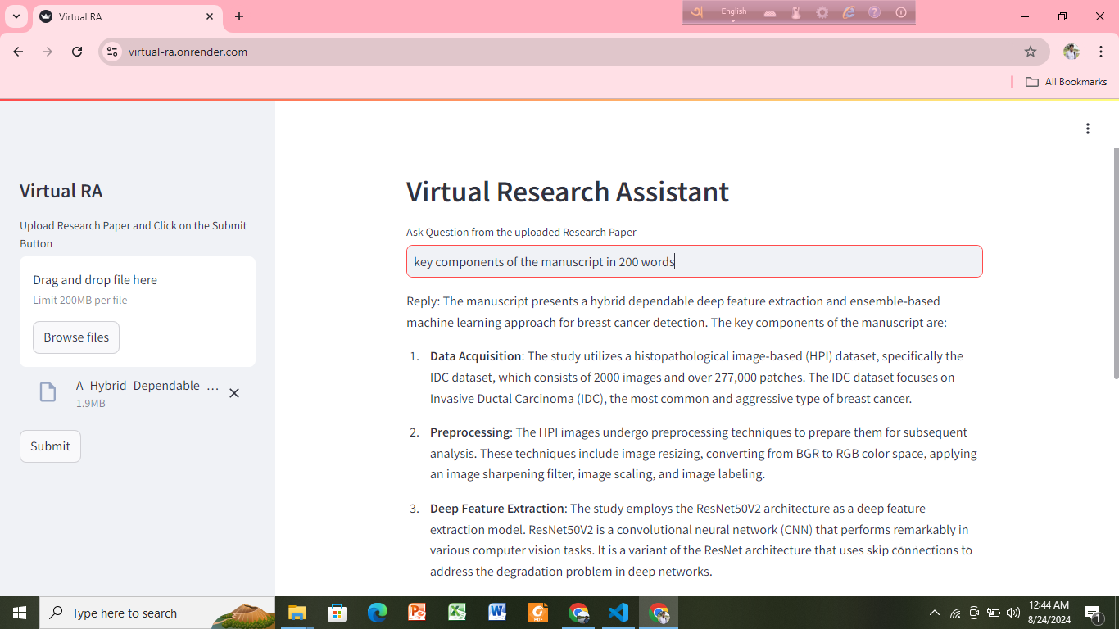Viewport: 1119px width, 629px height.
Task: Open the English language dropdown in Avro
Action: click(x=734, y=12)
